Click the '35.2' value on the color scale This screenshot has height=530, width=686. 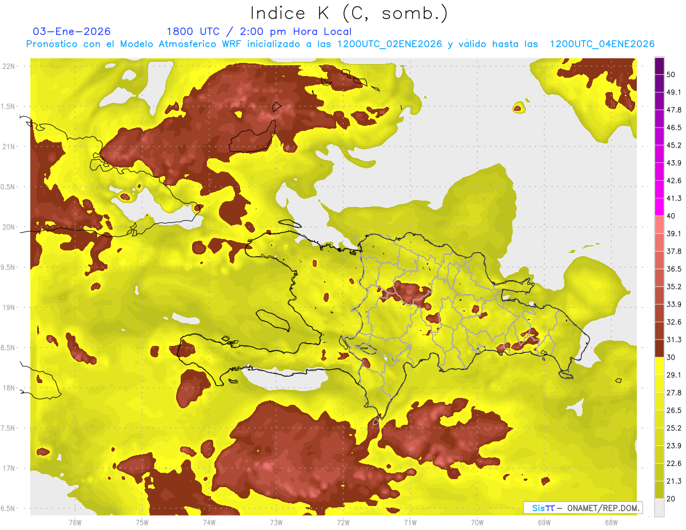(673, 286)
